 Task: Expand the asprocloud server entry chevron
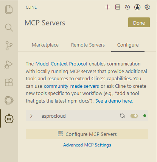[x=31, y=116]
